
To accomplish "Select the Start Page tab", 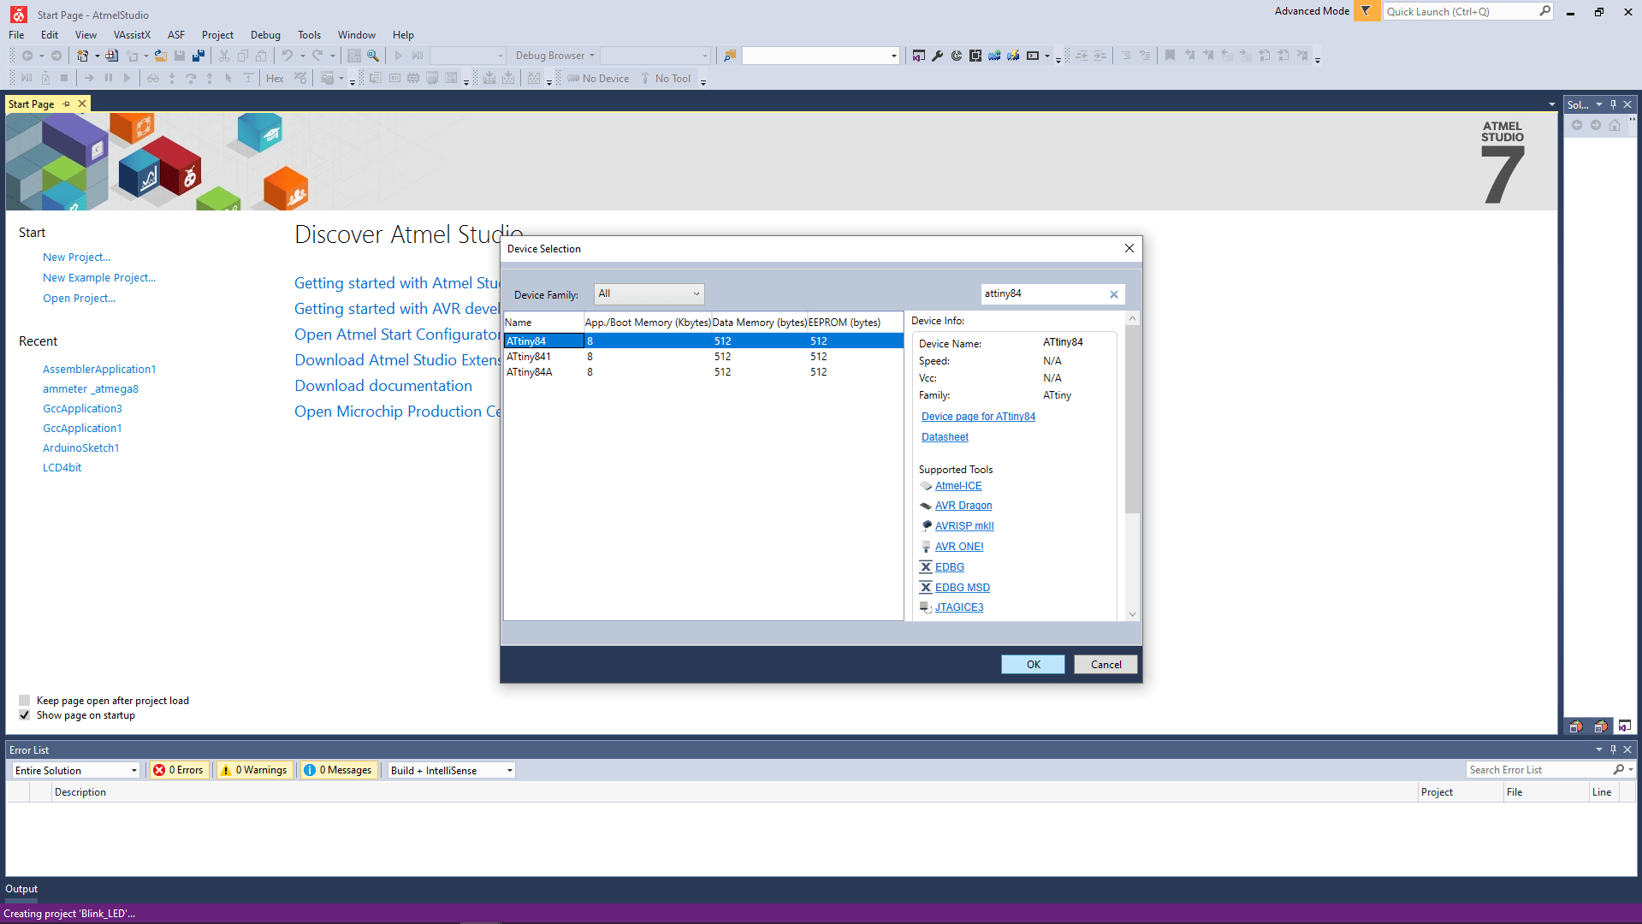I will [x=32, y=104].
